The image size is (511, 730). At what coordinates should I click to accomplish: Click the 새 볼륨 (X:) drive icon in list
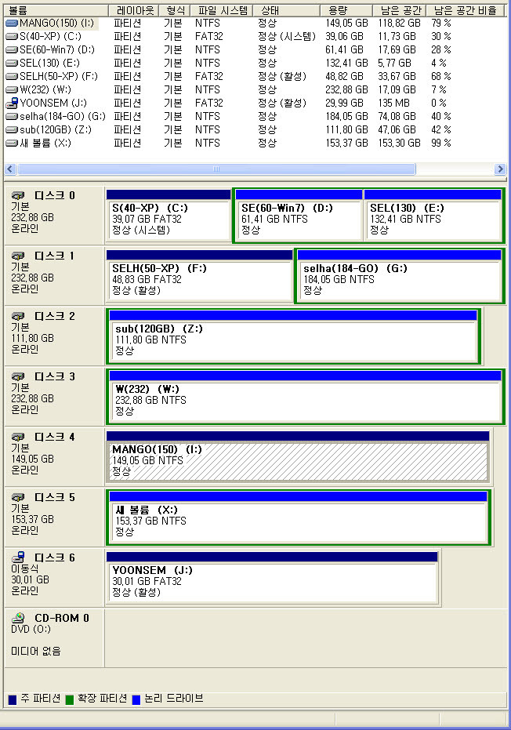[12, 143]
